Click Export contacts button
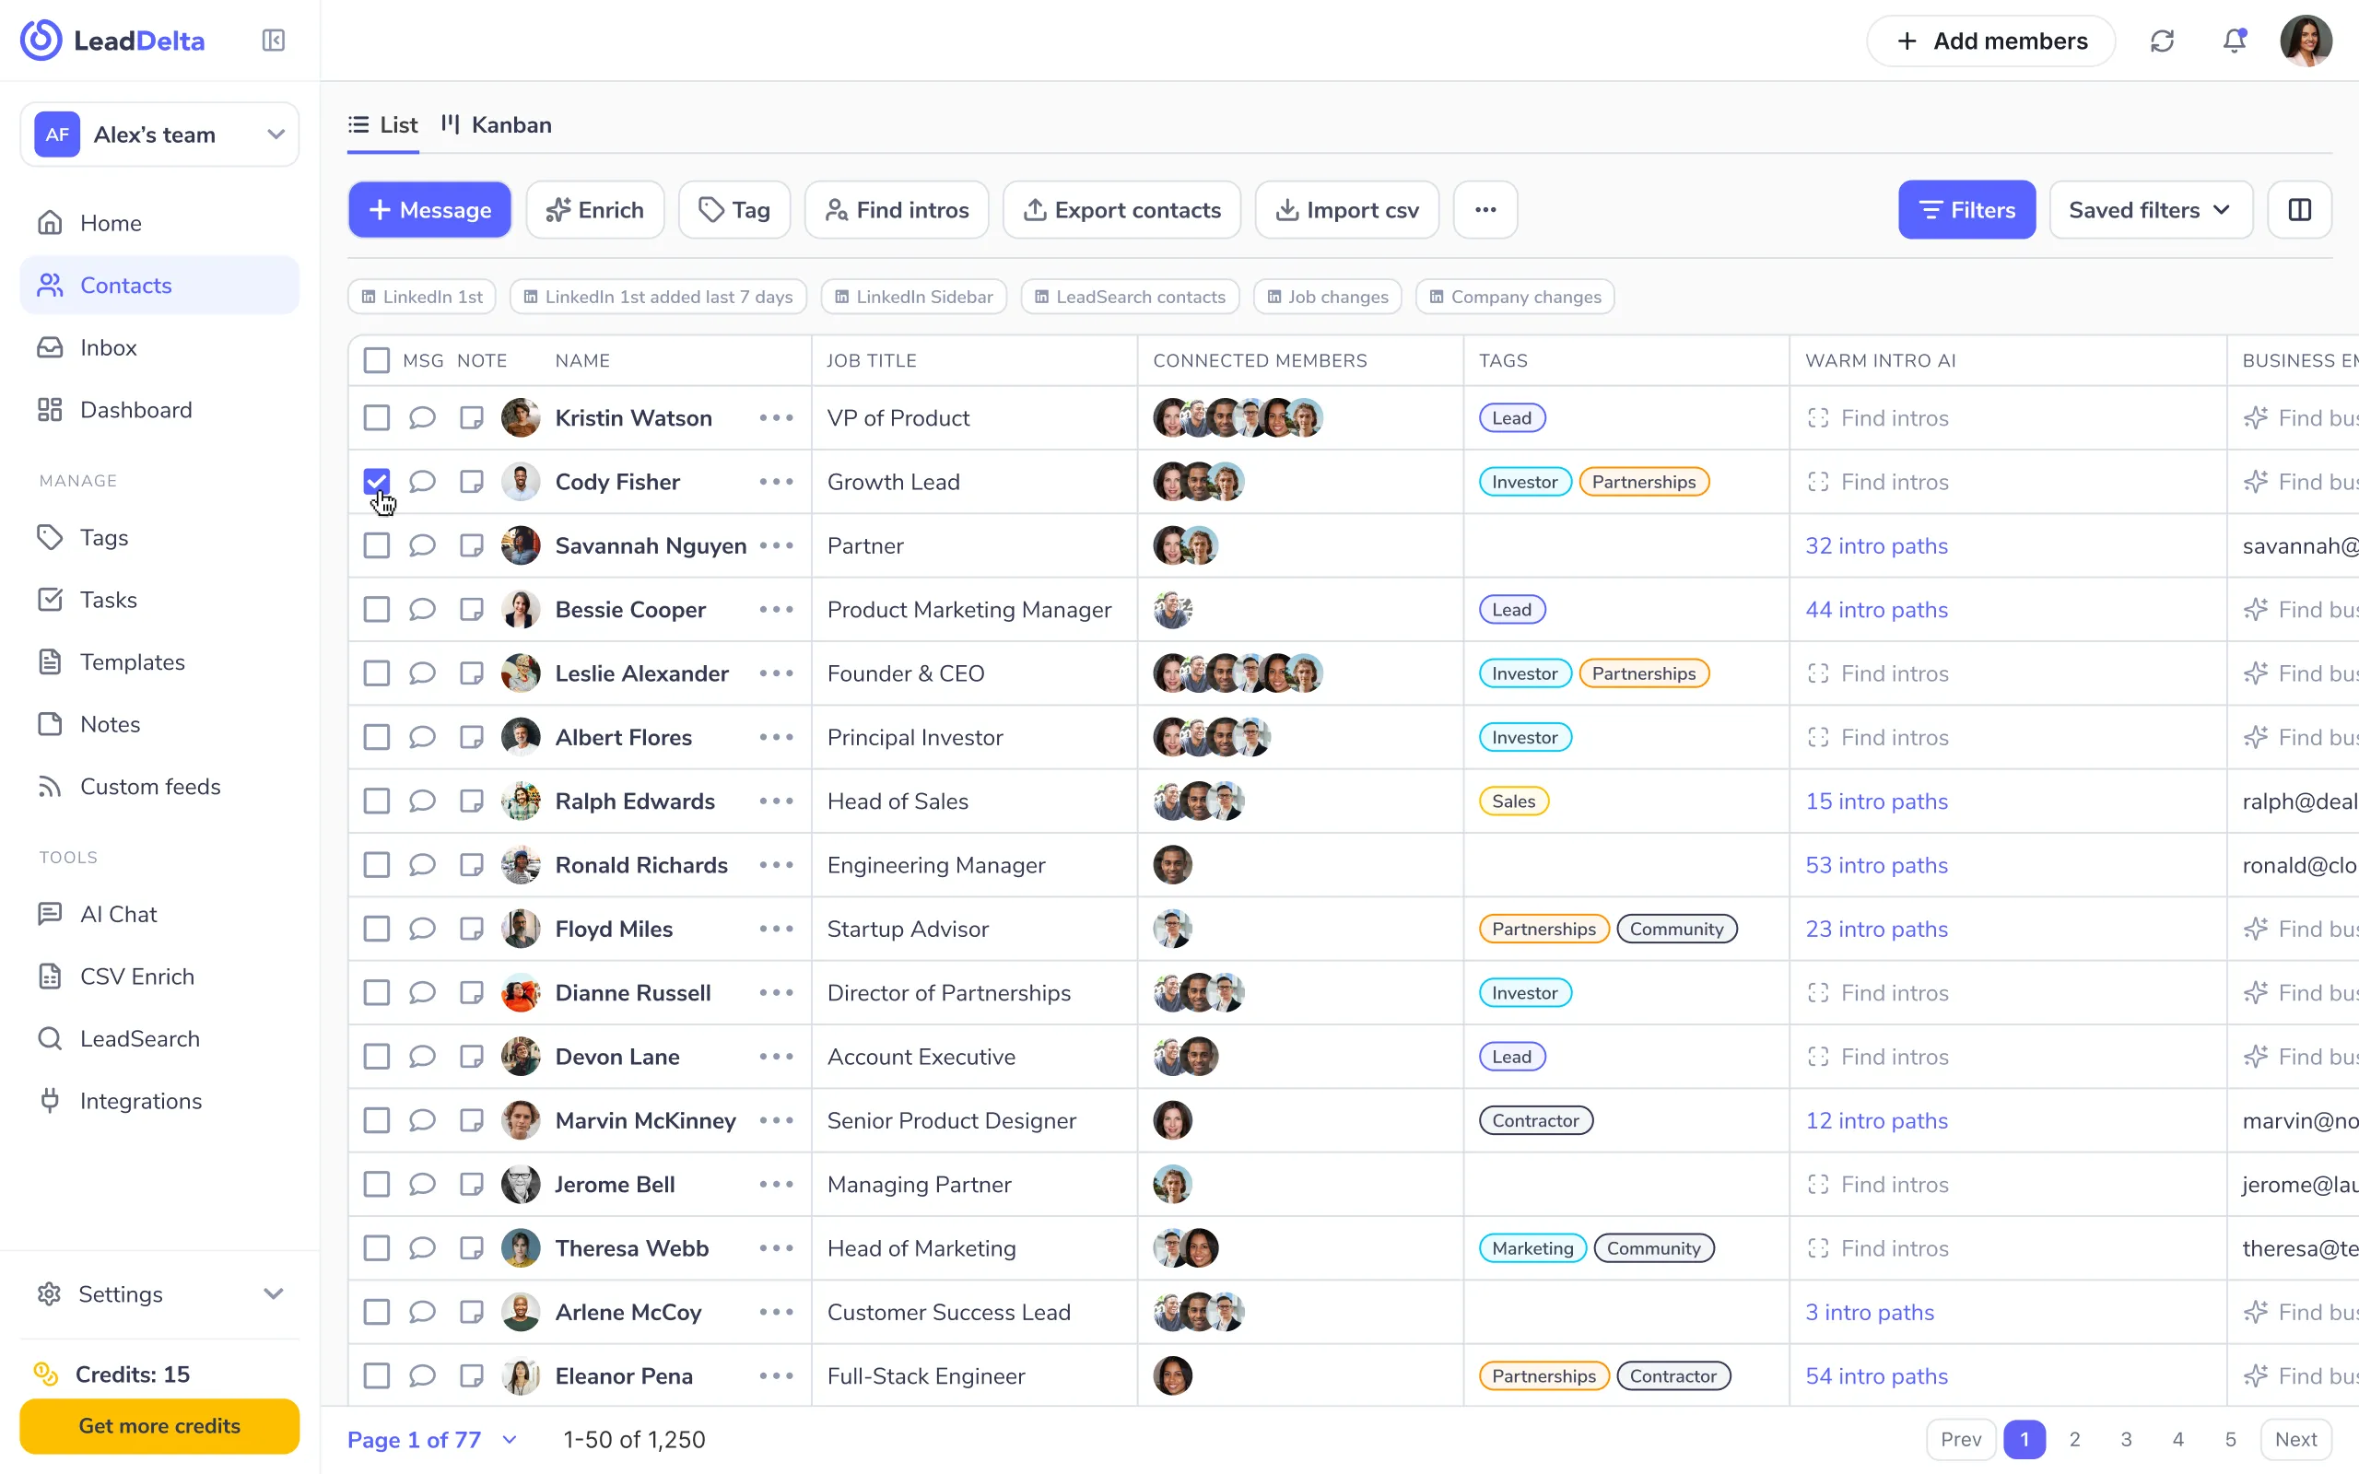The height and width of the screenshot is (1474, 2359). pos(1121,210)
